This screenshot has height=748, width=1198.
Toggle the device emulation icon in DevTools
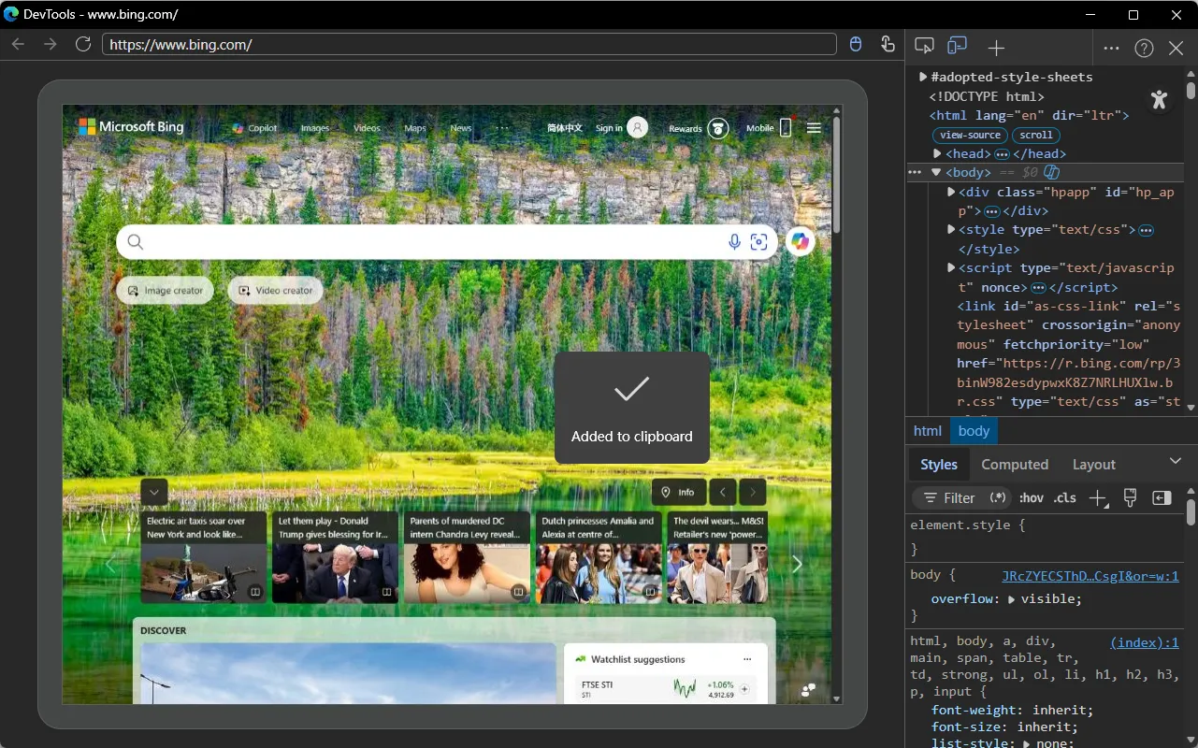(x=957, y=47)
